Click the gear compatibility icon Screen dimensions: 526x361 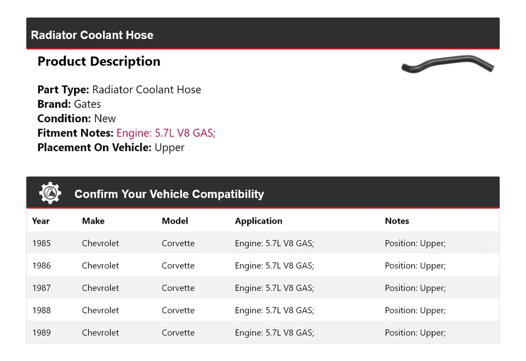click(x=50, y=193)
